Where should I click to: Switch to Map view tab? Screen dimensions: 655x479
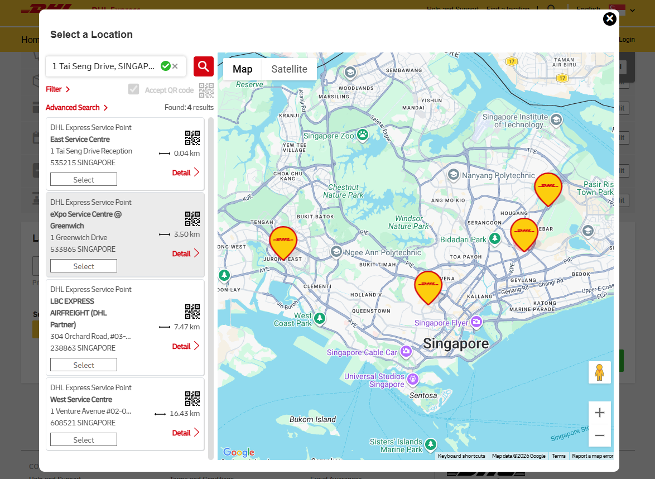point(242,69)
